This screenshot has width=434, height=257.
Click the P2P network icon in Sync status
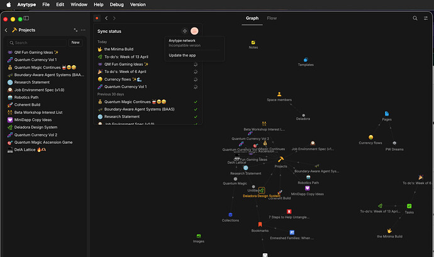pos(185,31)
